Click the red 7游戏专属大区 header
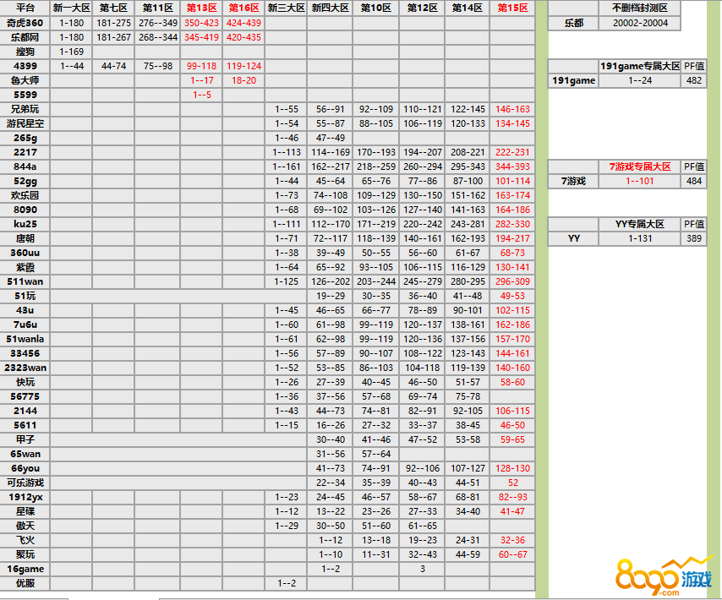The width and height of the screenshot is (722, 600). tap(640, 166)
